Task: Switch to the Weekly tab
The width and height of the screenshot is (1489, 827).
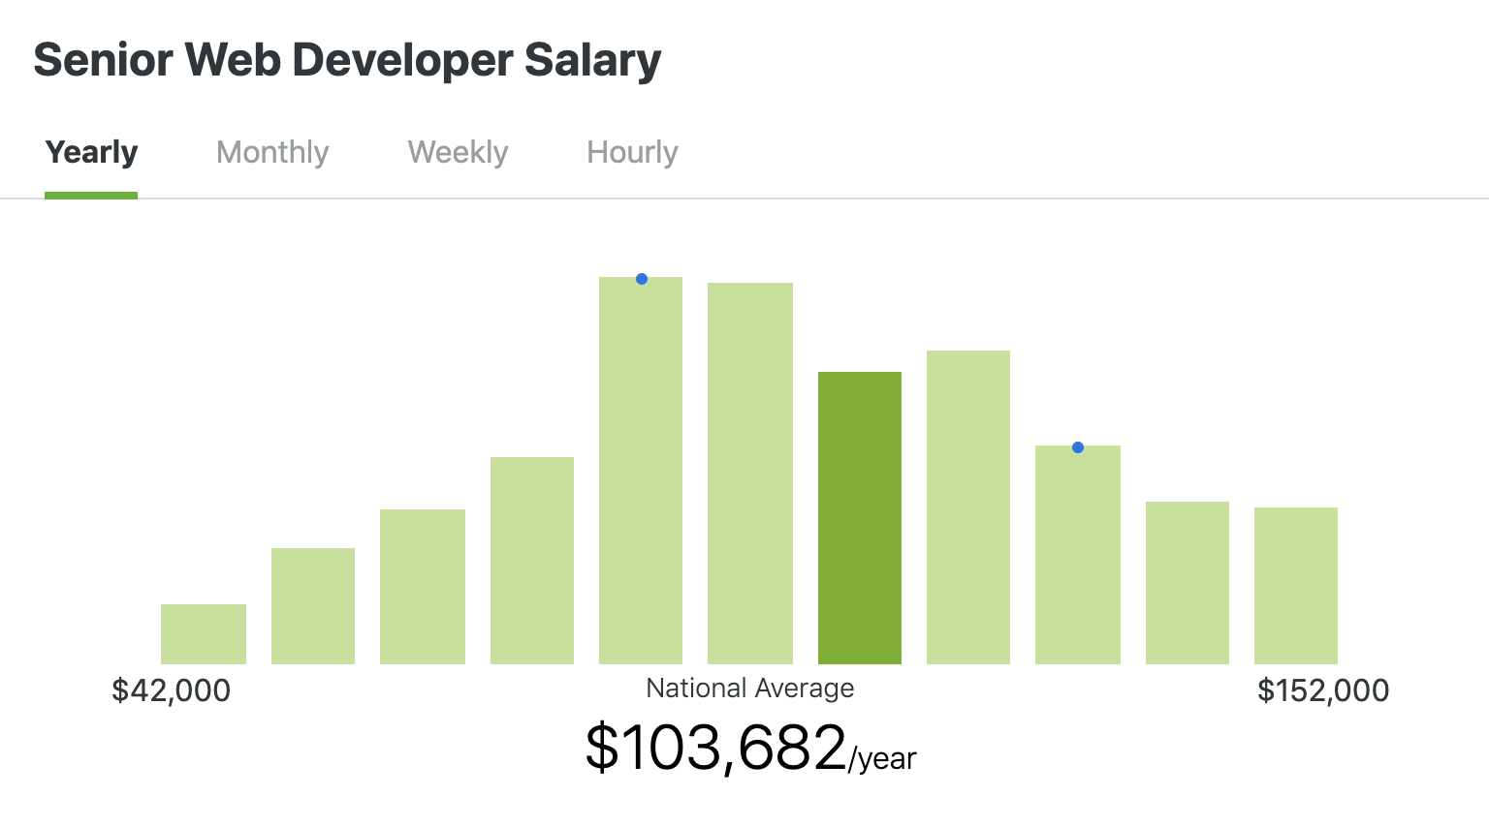Action: (457, 152)
